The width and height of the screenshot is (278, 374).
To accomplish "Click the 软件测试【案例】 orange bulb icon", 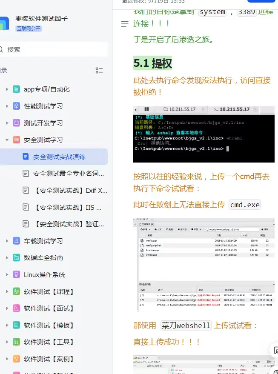I will [16, 359].
